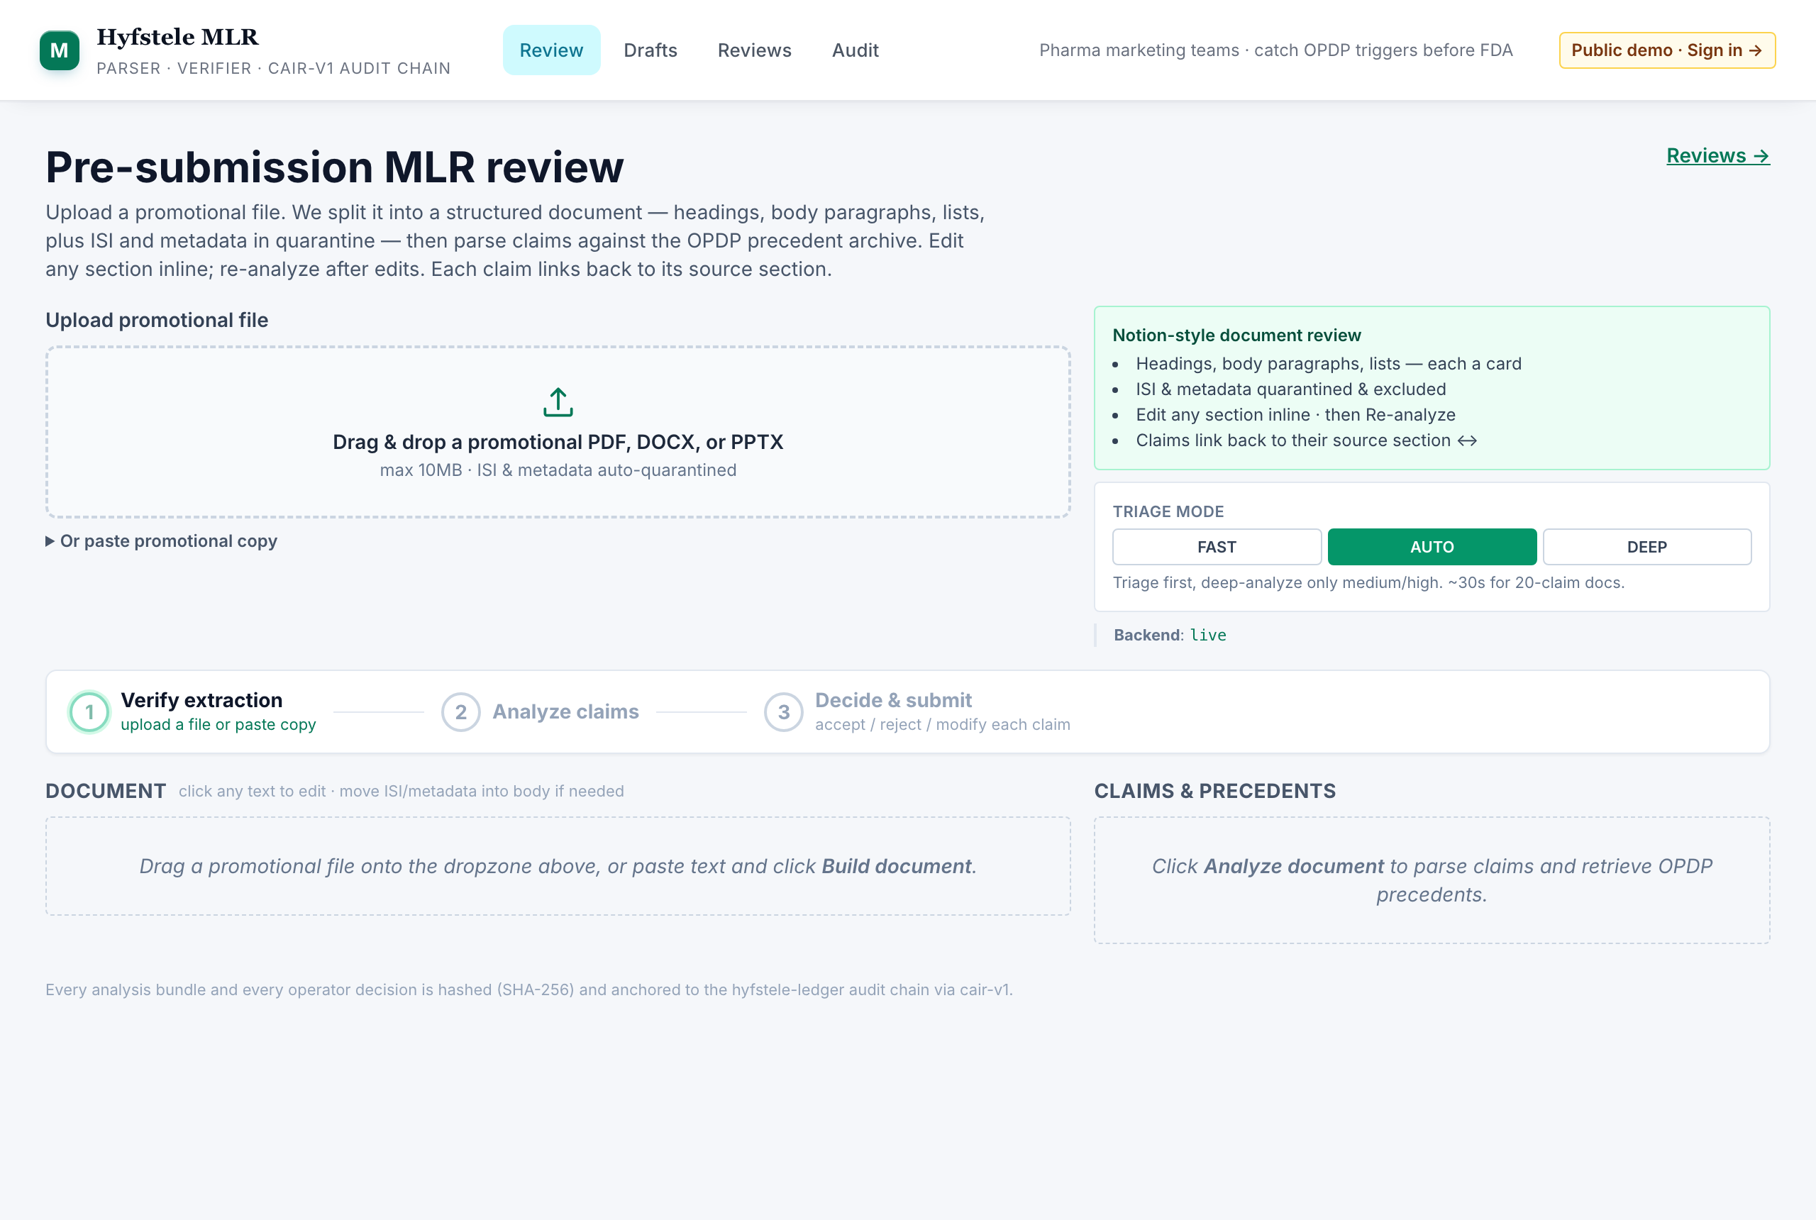Open the Drafts tab
1816x1220 pixels.
pyautogui.click(x=650, y=50)
